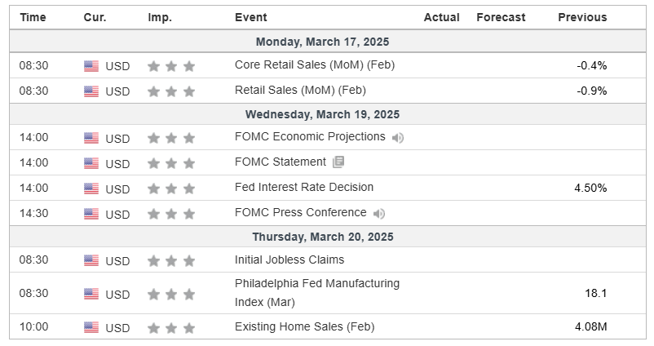Click the Wednesday, March 19, 2025 date row
Screen dimensions: 654x346
(328, 114)
